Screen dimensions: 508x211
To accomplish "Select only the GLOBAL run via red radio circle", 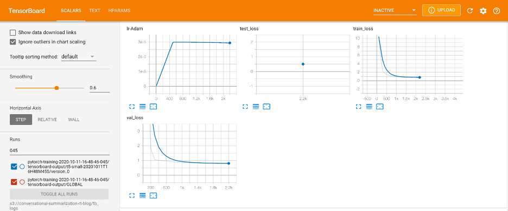I will (x=22, y=182).
